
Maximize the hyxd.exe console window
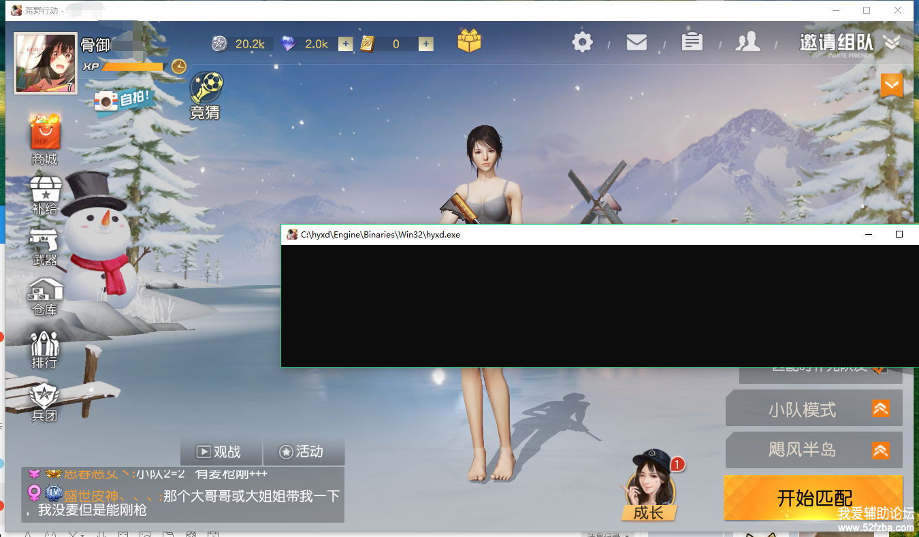(x=899, y=234)
